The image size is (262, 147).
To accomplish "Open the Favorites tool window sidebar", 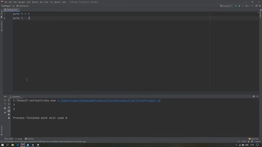I will point(2,130).
